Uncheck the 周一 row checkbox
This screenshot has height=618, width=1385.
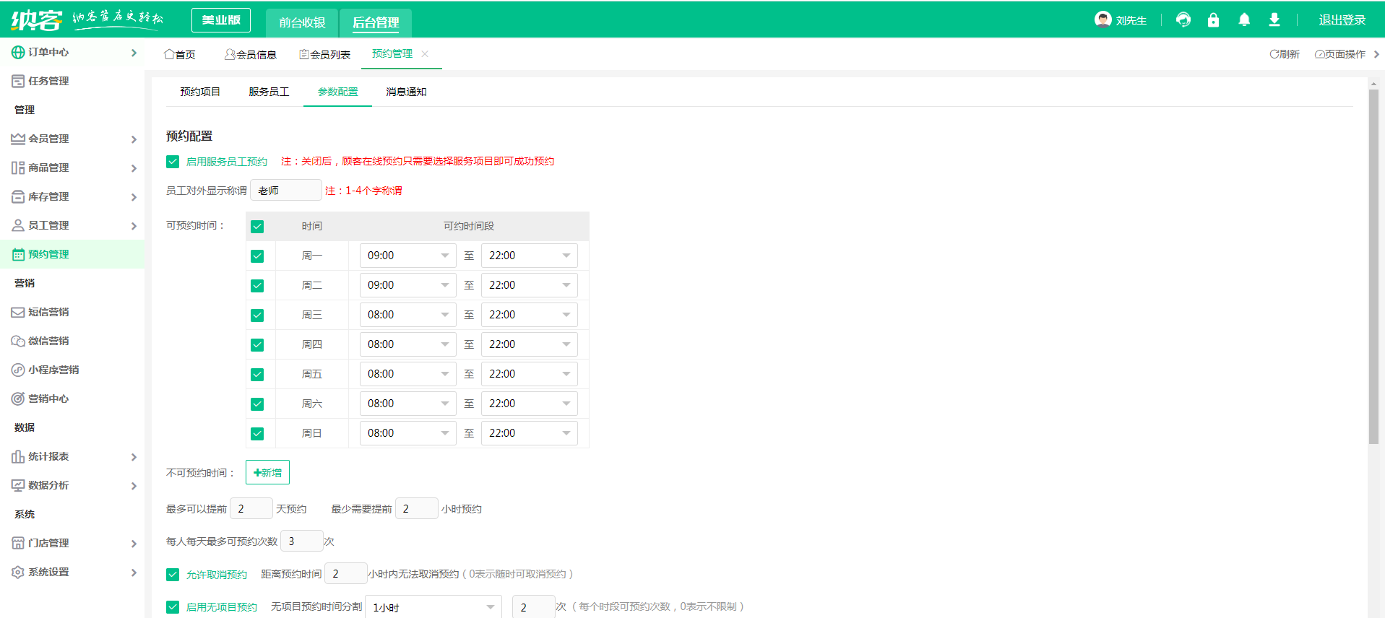point(257,256)
